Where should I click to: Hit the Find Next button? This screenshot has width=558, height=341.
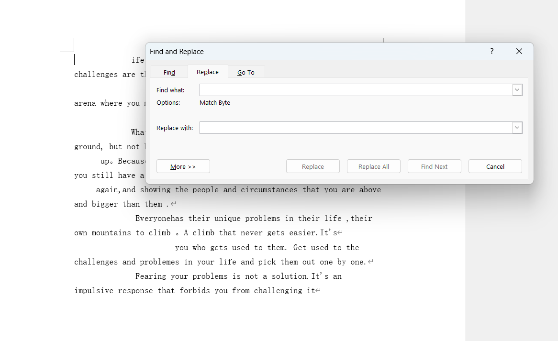pyautogui.click(x=434, y=166)
